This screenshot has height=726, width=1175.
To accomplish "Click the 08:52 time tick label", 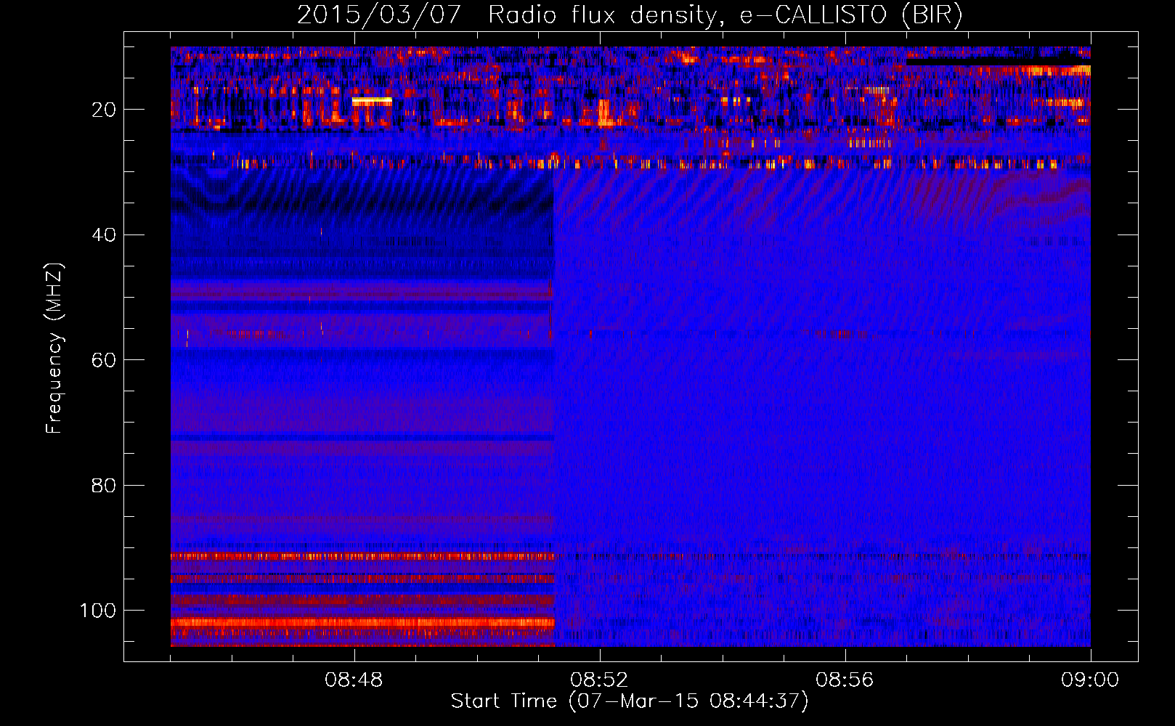I will [599, 680].
